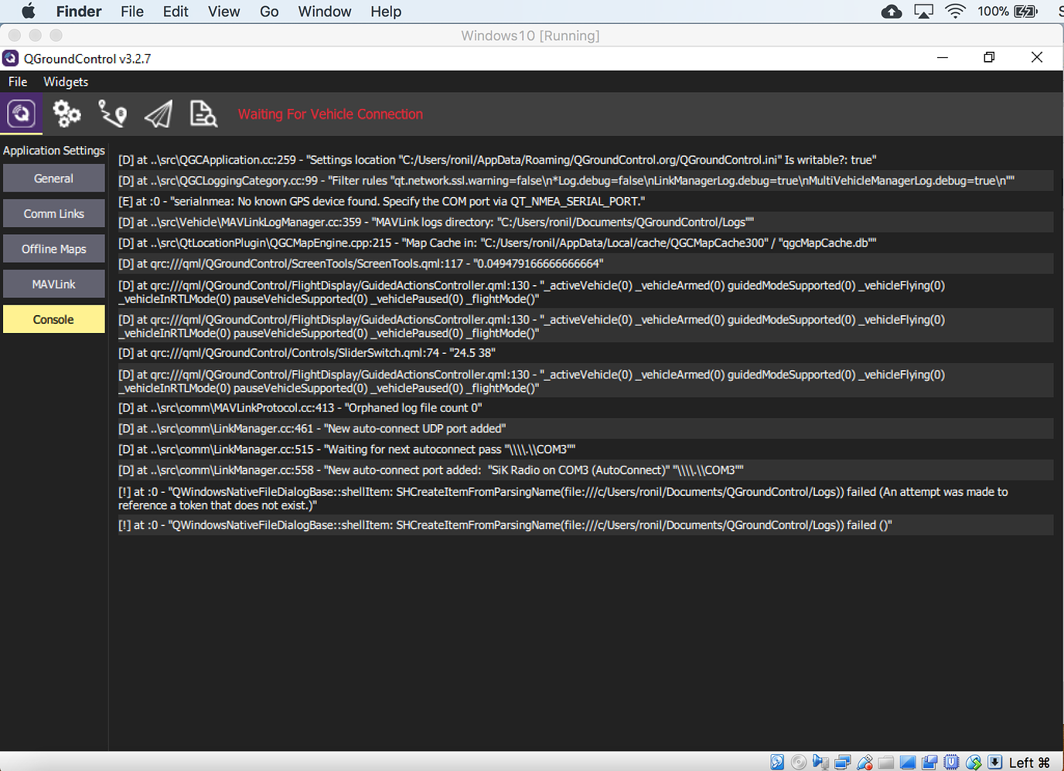Image resolution: width=1064 pixels, height=771 pixels.
Task: Click VirtualBox shared folders icon
Action: click(x=886, y=763)
